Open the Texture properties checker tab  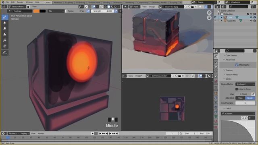coord(216,127)
